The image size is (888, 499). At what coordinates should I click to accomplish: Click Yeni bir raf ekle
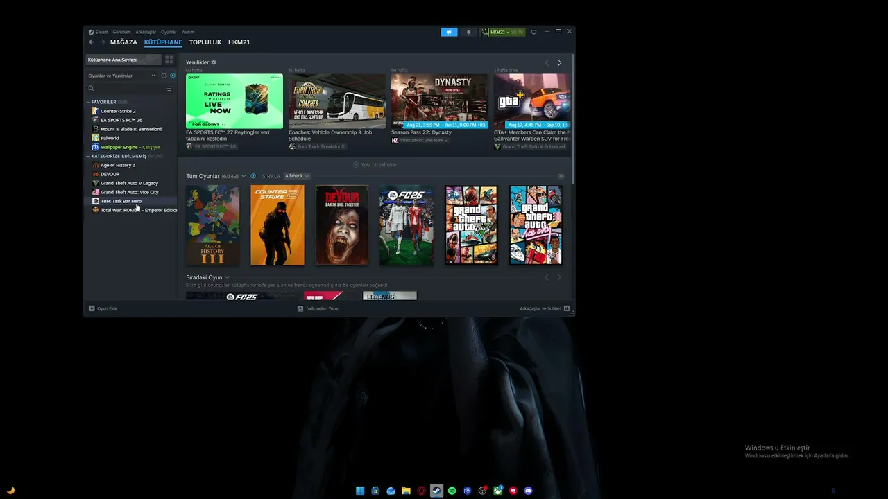coord(375,164)
